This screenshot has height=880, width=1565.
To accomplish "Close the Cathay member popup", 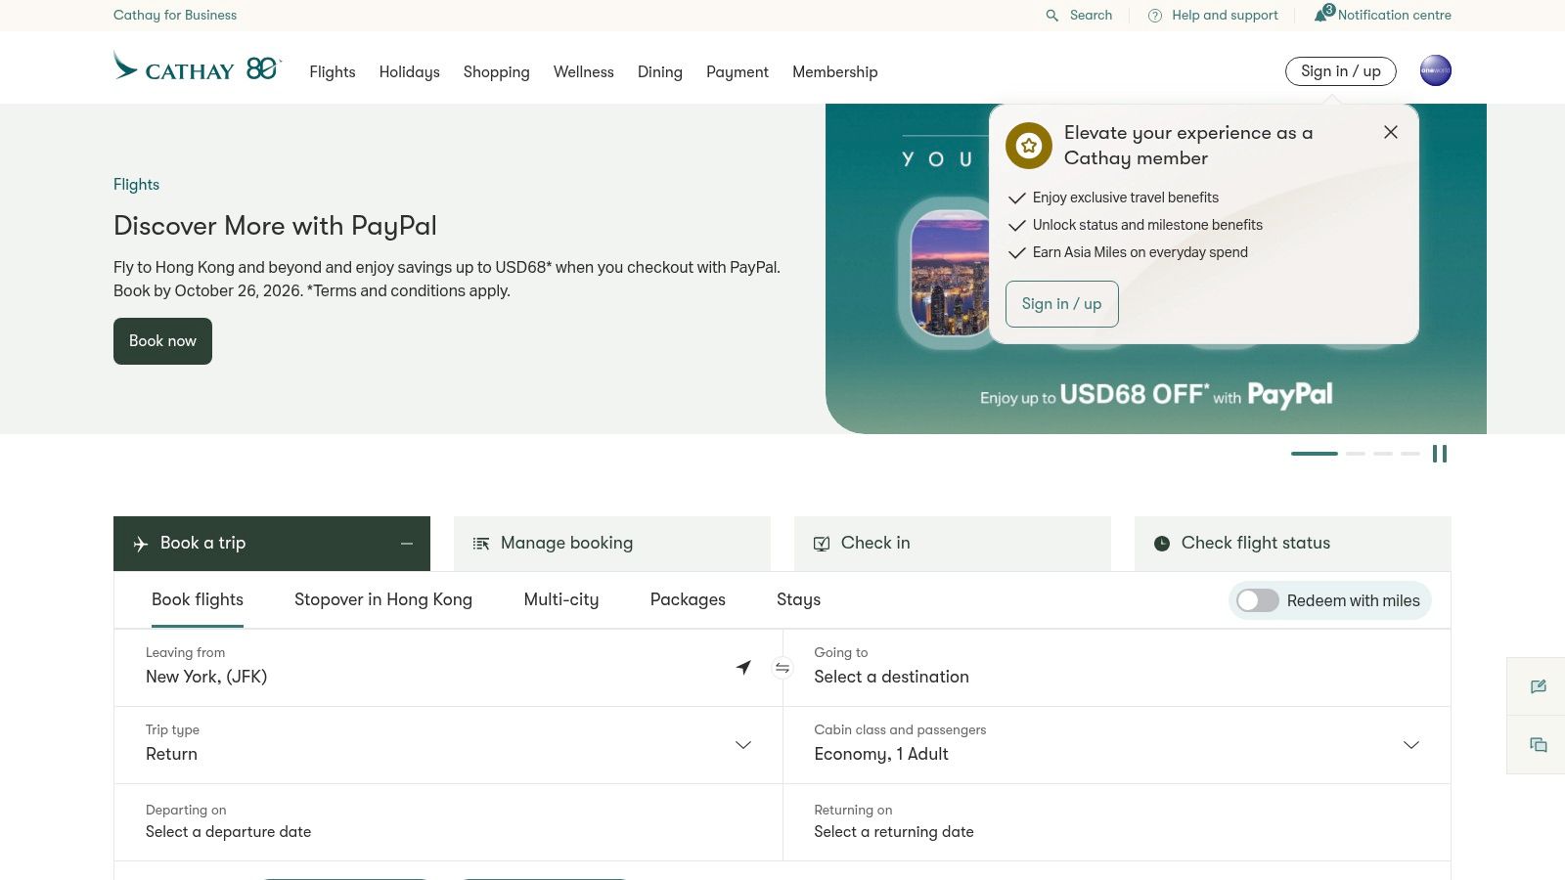I will click(x=1391, y=132).
